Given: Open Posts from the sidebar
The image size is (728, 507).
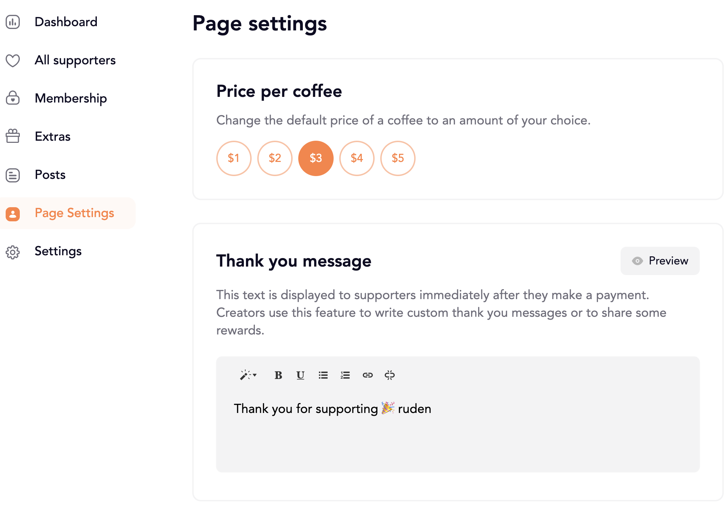Looking at the screenshot, I should [x=50, y=175].
